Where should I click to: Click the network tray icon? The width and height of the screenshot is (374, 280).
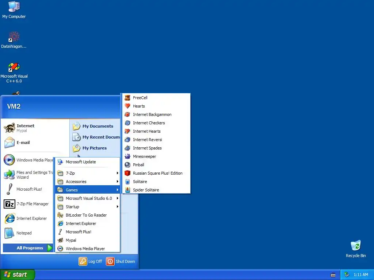[347, 275]
